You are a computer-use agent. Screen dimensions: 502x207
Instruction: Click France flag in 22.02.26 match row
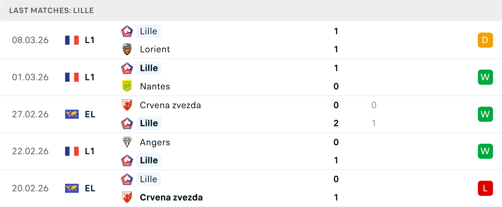click(72, 151)
